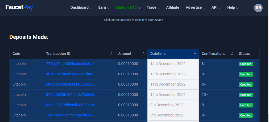Click 8+ confirmations in 14th December row
The height and width of the screenshot is (122, 269).
(217, 64)
